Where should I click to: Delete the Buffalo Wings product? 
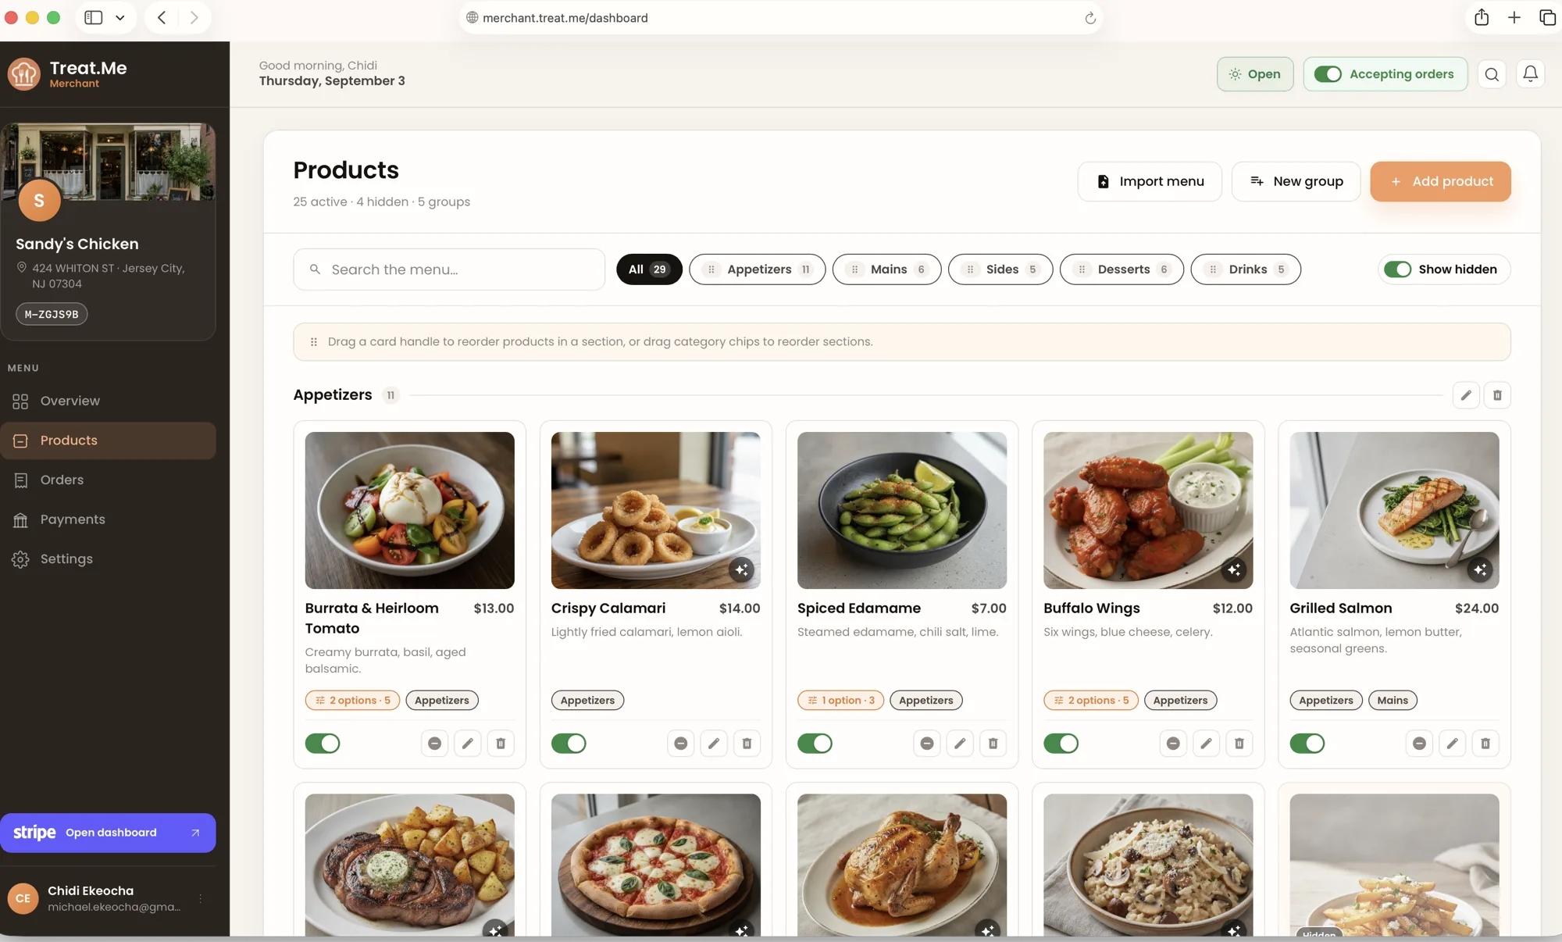point(1239,744)
